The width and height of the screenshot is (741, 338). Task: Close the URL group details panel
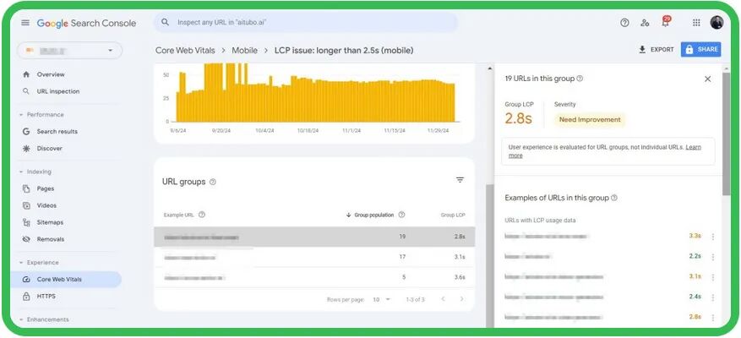(707, 79)
